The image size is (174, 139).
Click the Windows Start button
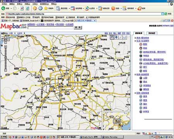(x=3, y=137)
